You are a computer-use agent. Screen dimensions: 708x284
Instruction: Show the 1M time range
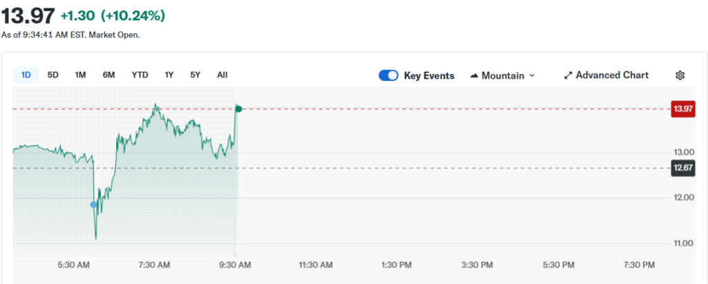tap(80, 75)
